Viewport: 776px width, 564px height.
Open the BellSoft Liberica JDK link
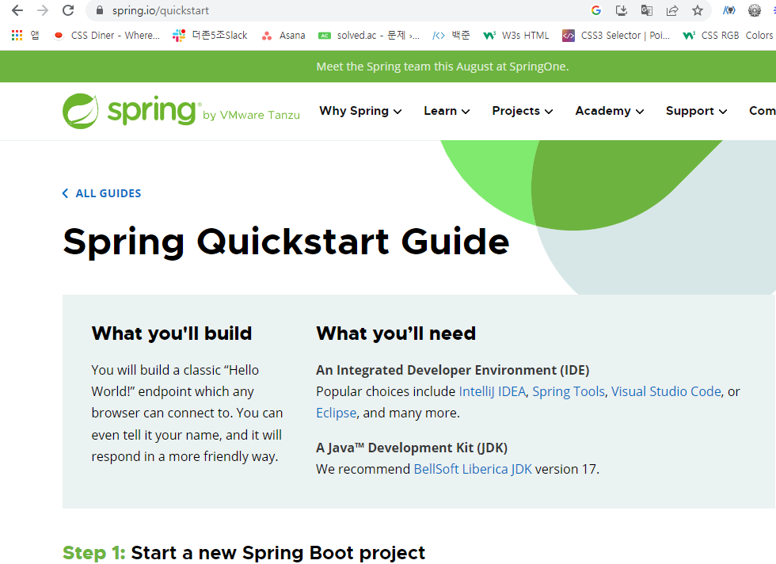473,469
